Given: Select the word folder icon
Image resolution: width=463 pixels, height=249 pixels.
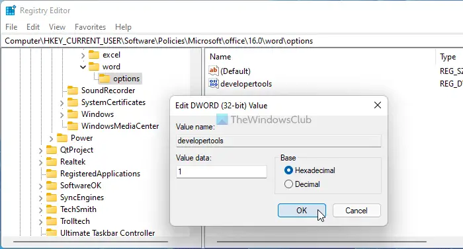Looking at the screenshot, I should 94,67.
